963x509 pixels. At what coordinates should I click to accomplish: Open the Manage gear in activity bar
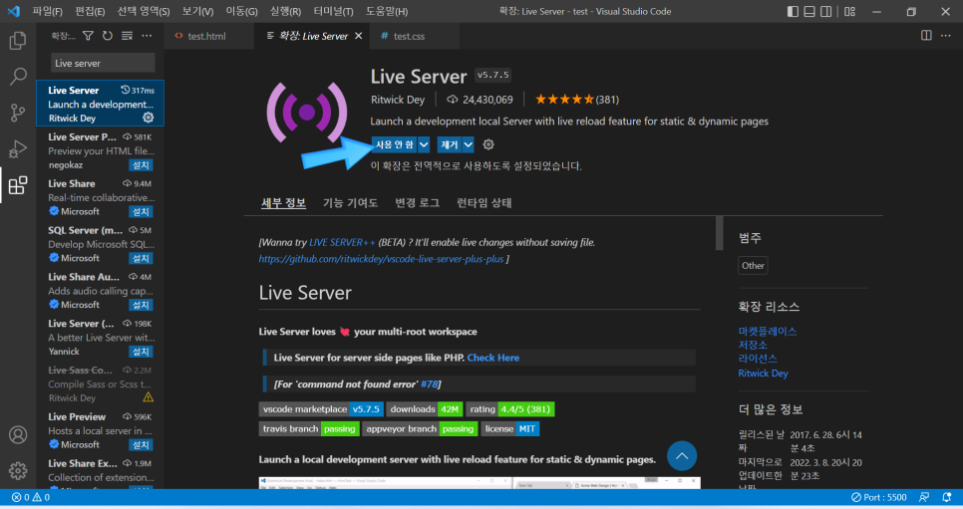point(18,470)
